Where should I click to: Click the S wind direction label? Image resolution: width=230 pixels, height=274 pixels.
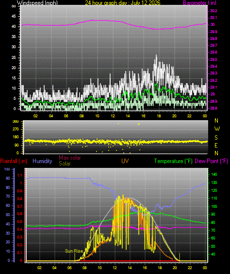coord(216,138)
